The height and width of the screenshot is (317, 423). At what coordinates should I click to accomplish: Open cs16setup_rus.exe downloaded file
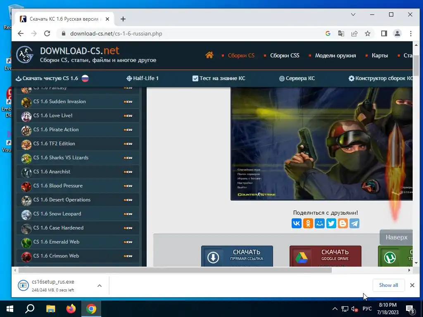pyautogui.click(x=53, y=285)
